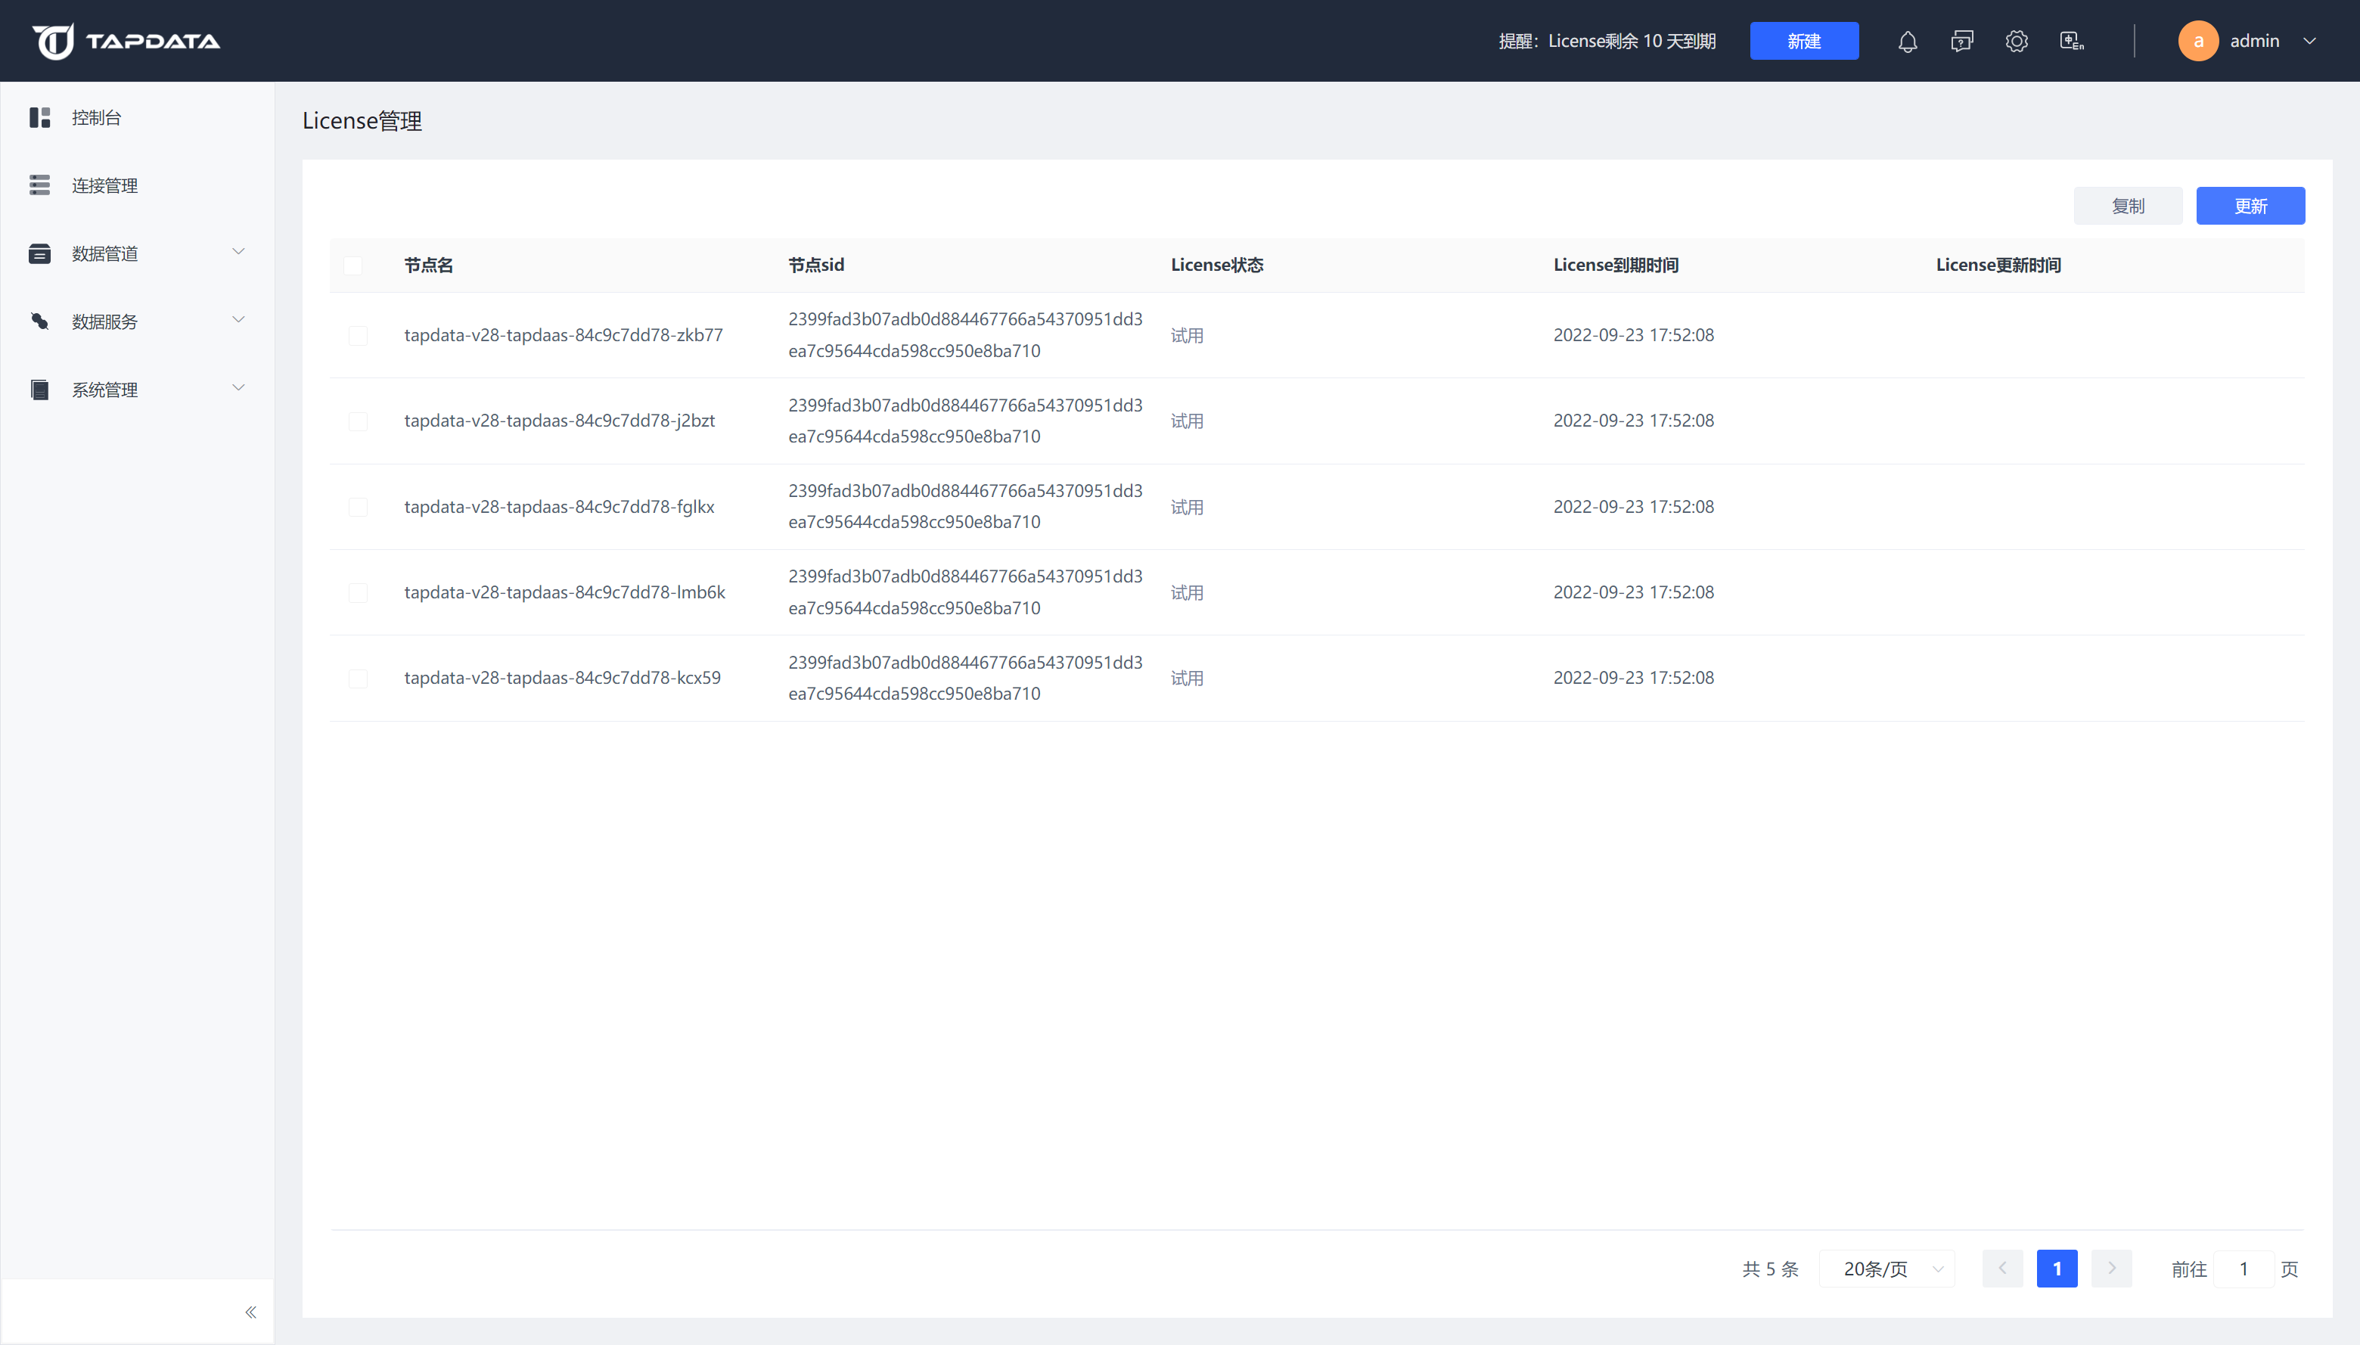This screenshot has width=2360, height=1345.
Task: Collapse the sidebar with double-chevron icon
Action: click(x=250, y=1312)
